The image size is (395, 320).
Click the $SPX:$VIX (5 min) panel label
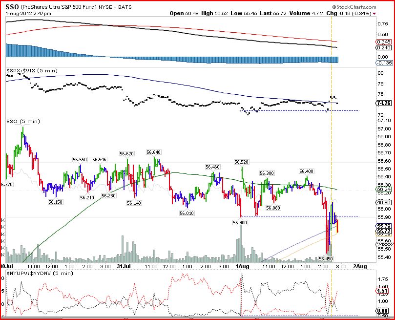point(32,71)
